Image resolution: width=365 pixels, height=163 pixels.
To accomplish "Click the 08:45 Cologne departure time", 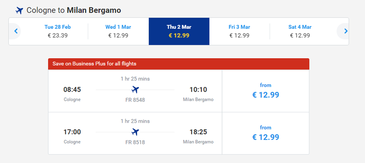I will coord(72,90).
